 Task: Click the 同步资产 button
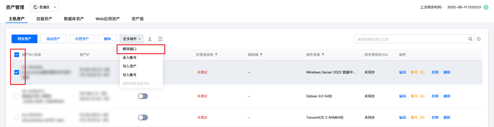click(24, 39)
